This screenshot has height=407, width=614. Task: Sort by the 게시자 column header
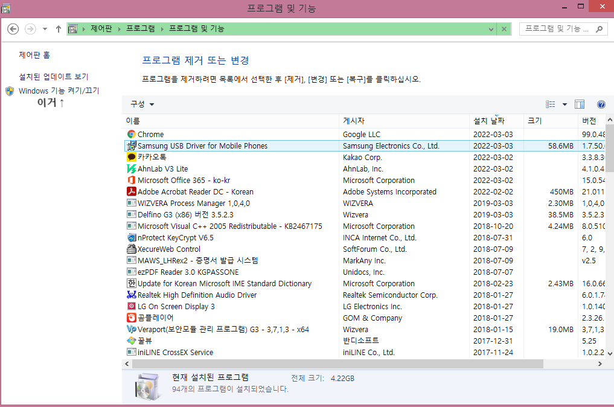pyautogui.click(x=404, y=121)
